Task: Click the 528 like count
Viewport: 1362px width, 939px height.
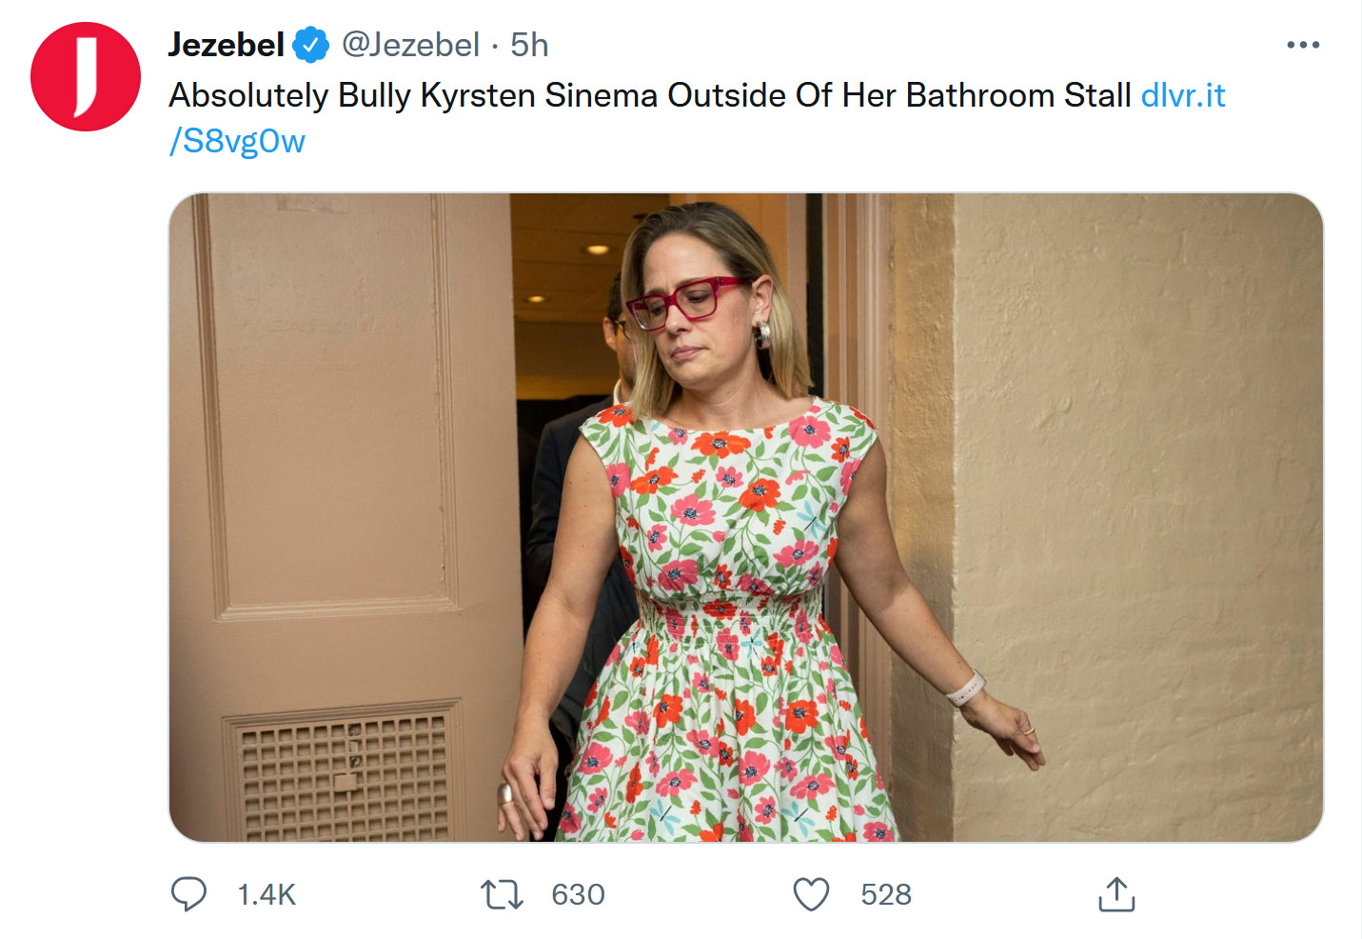Action: click(x=886, y=894)
